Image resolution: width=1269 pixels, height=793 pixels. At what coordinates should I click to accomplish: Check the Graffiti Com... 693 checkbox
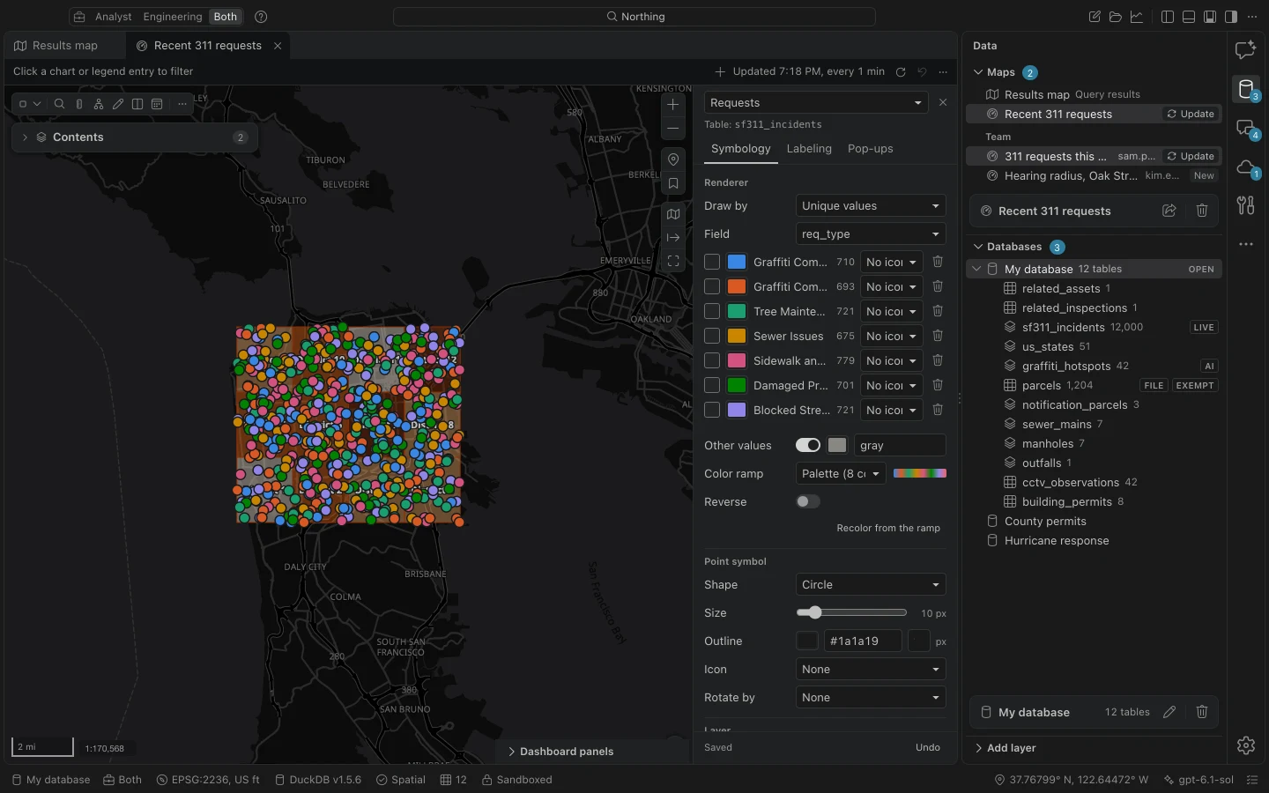(712, 286)
